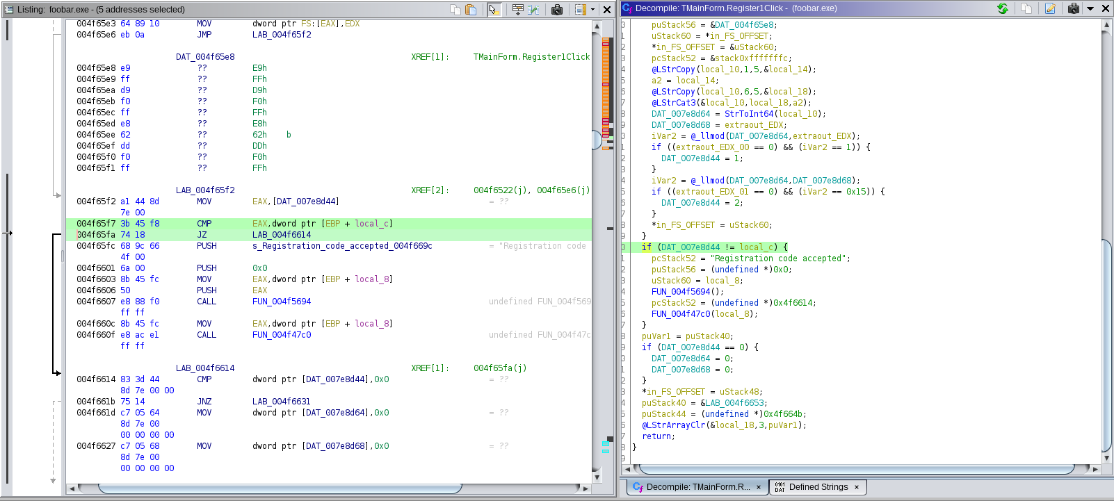Screen dimensions: 1114x501
Task: Click the Listing vertical scroll down arrow
Action: (597, 477)
